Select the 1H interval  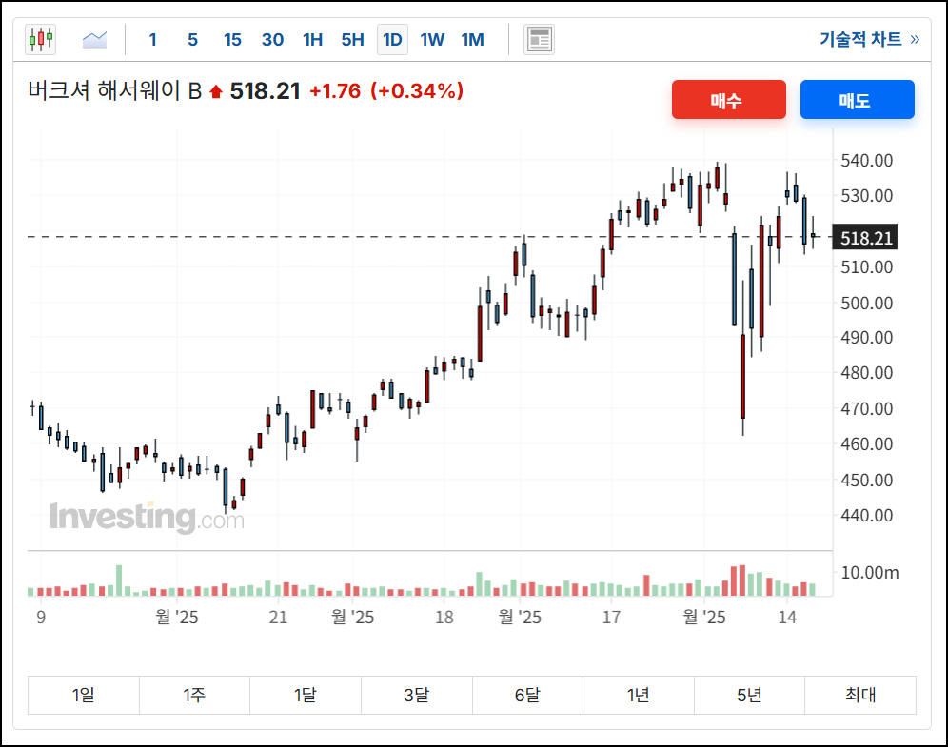312,40
